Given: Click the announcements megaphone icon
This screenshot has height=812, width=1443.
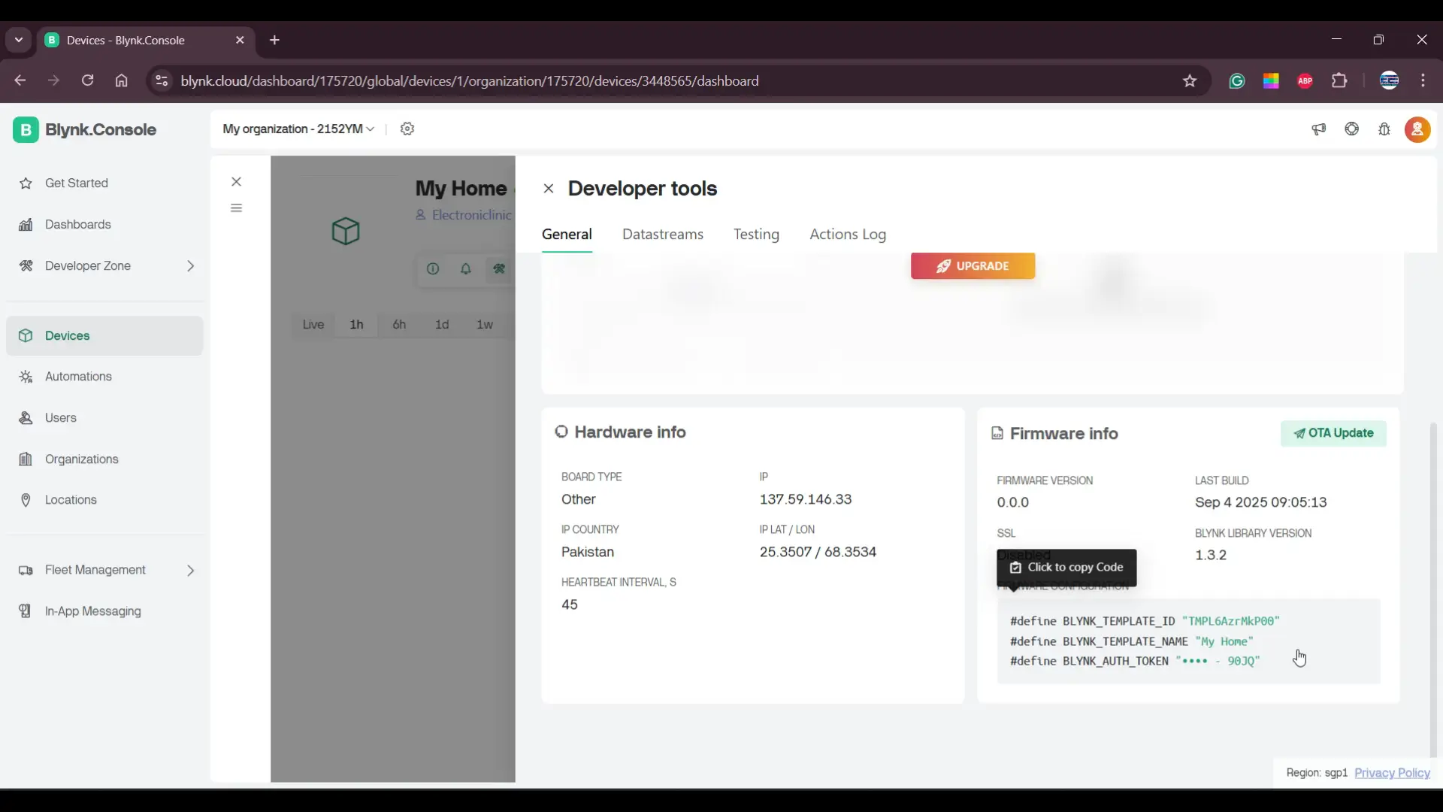Looking at the screenshot, I should click(1319, 129).
